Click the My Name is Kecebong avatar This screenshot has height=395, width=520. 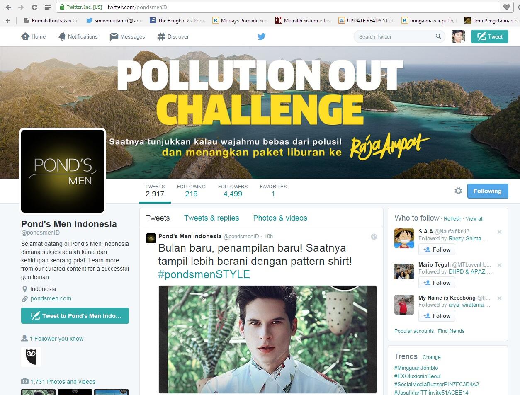(404, 305)
